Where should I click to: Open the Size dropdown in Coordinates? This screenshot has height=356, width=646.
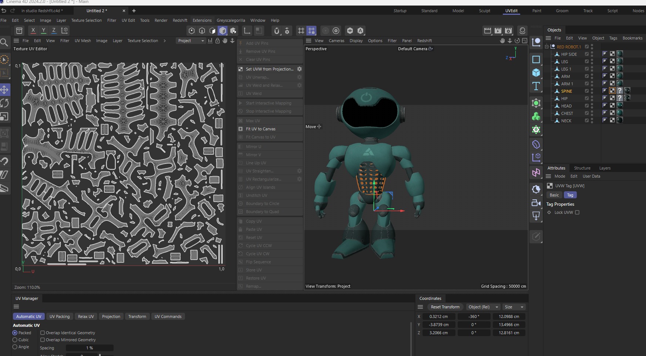coord(514,307)
